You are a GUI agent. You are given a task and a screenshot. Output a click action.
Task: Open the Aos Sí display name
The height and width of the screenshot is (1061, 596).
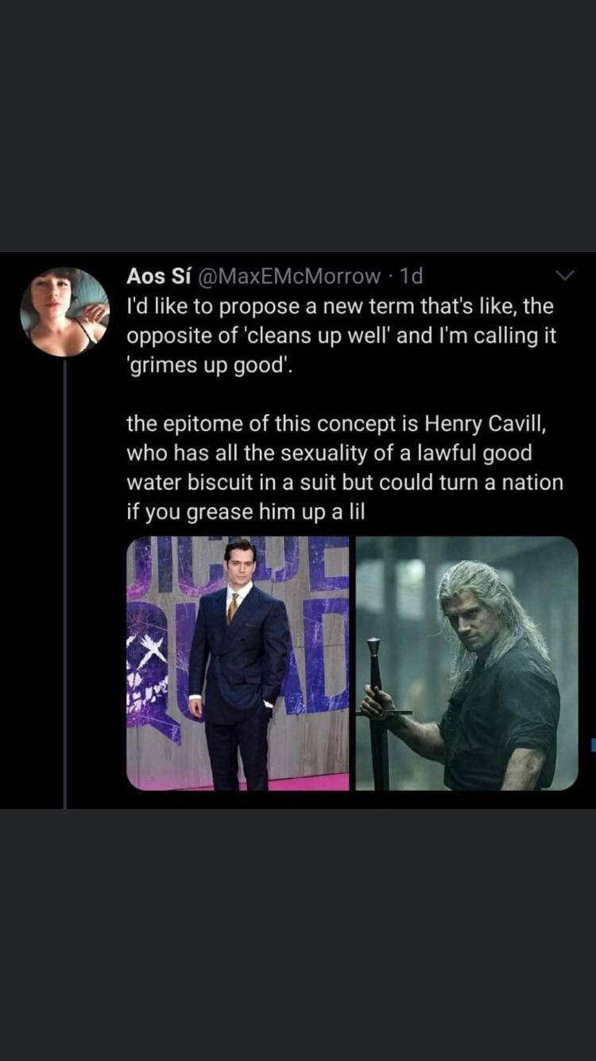tap(157, 276)
